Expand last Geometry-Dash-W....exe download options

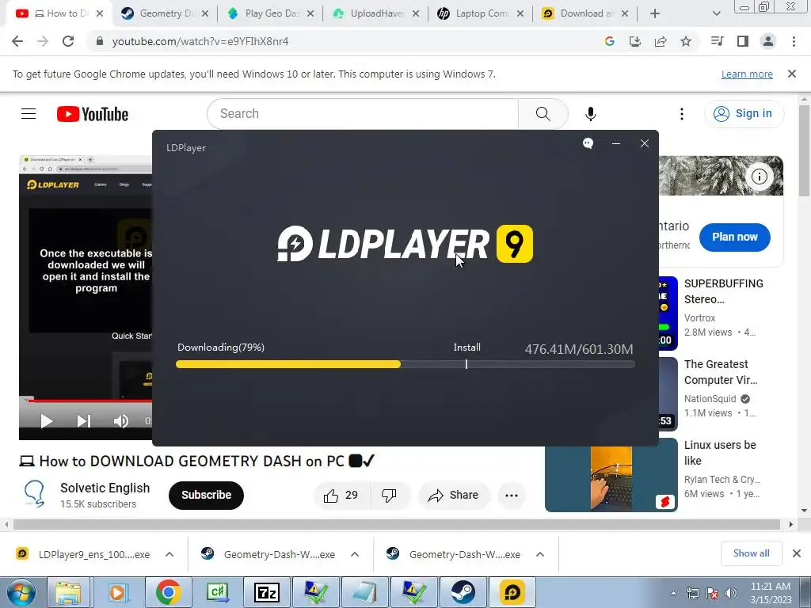(540, 554)
